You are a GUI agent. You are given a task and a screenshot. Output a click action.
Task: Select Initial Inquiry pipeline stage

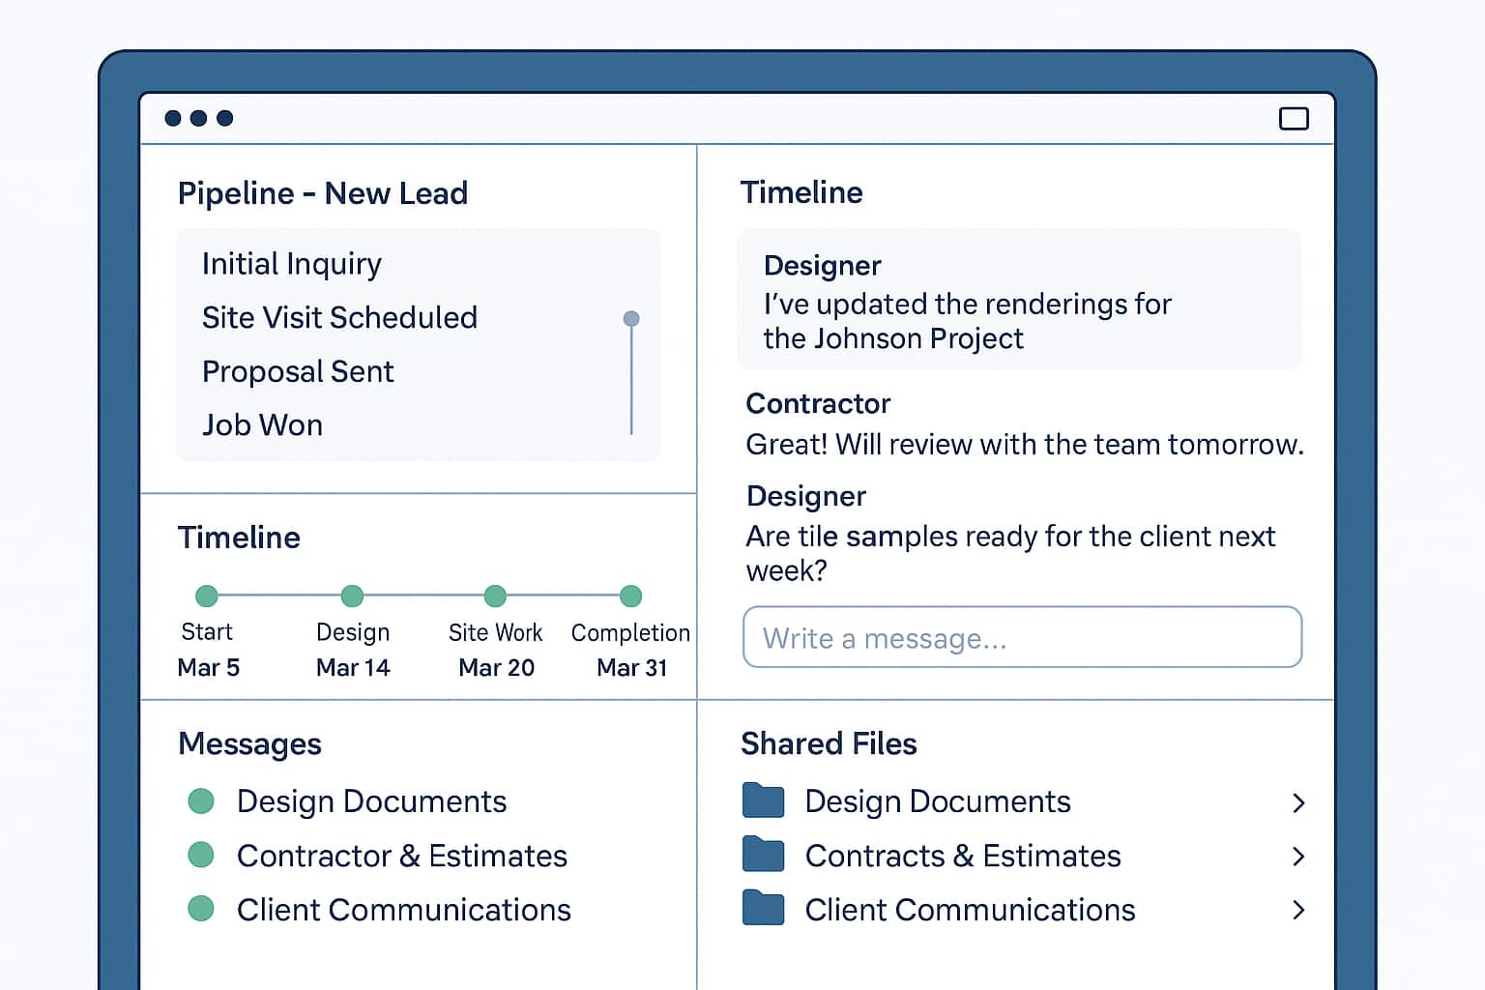click(x=292, y=263)
